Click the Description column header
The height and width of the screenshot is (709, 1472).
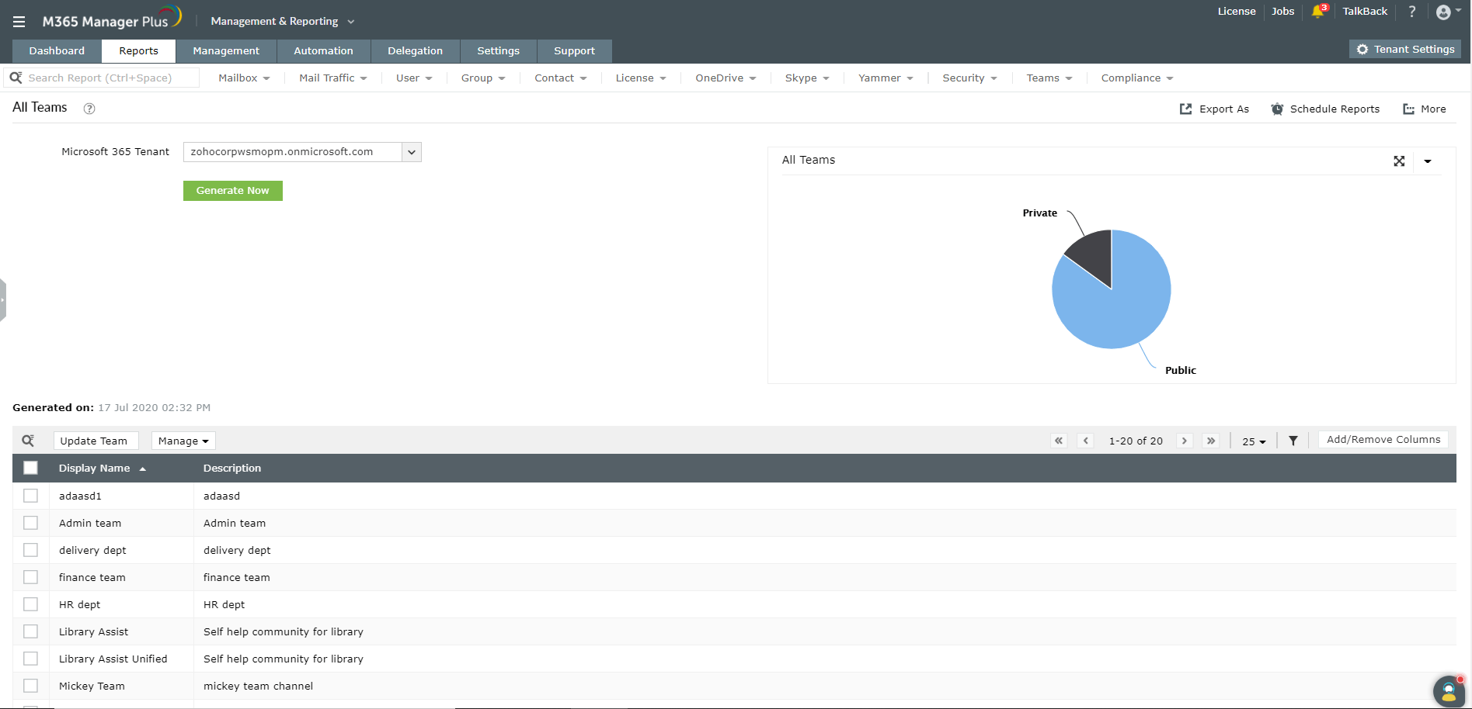pos(232,469)
